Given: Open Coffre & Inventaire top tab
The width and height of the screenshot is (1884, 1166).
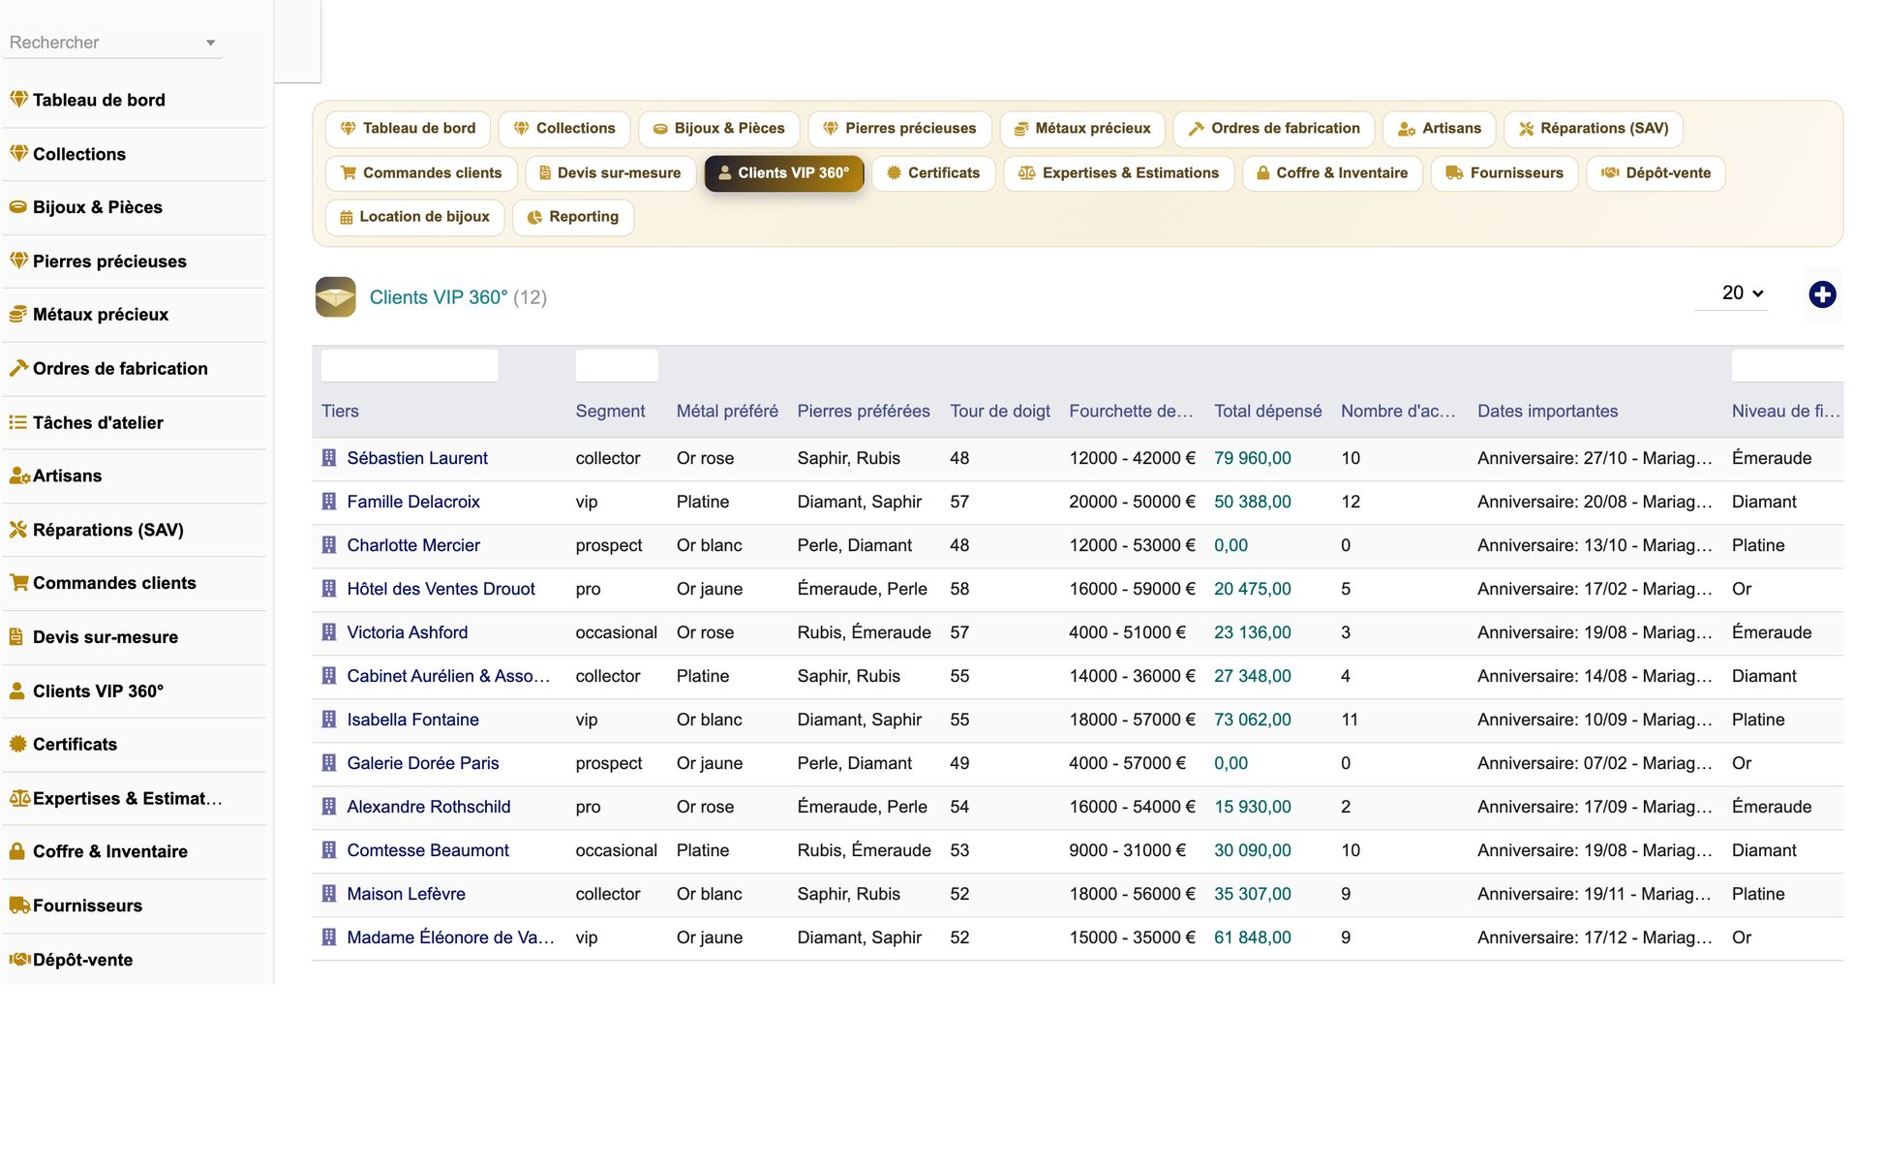Looking at the screenshot, I should click(x=1332, y=172).
